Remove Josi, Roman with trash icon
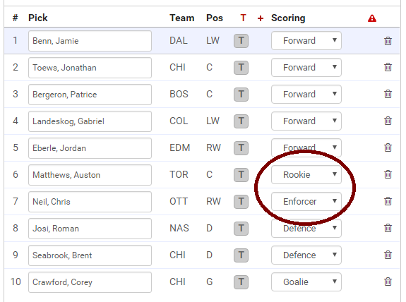The width and height of the screenshot is (406, 302). 388,228
